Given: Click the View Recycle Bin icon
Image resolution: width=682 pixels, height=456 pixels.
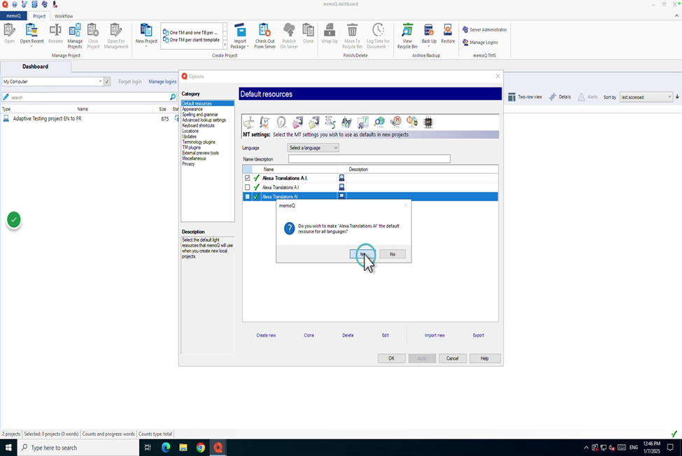Looking at the screenshot, I should click(407, 36).
